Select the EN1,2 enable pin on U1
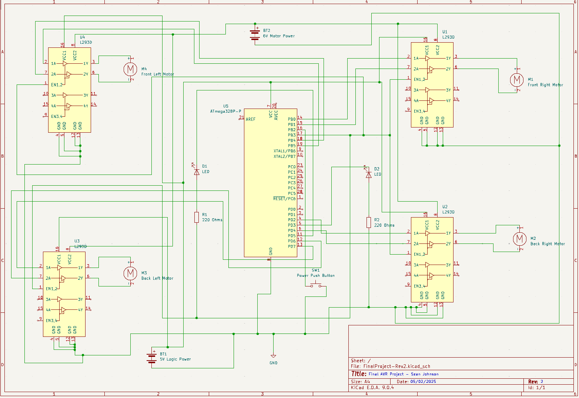This screenshot has width=579, height=398. point(419,79)
